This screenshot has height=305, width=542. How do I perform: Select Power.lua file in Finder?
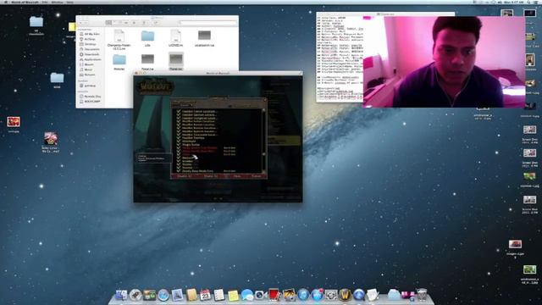click(147, 62)
